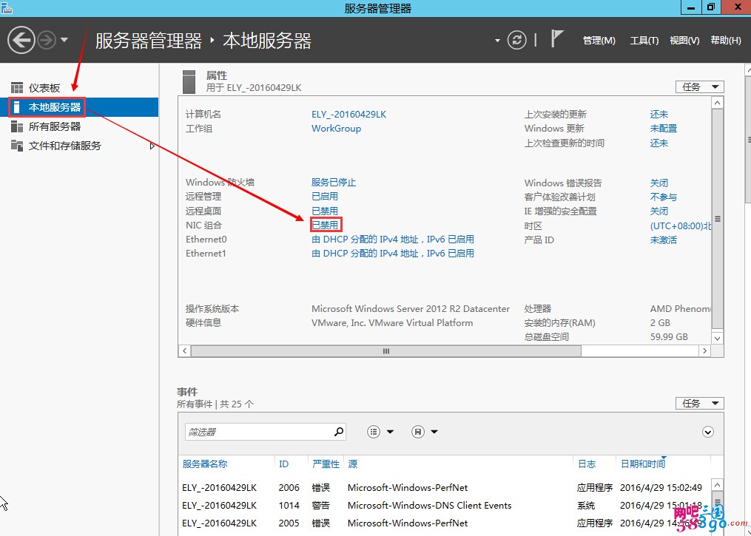Screen dimensions: 751x536
Task: Click the Ethernet1 DHCP address link
Action: (x=393, y=253)
